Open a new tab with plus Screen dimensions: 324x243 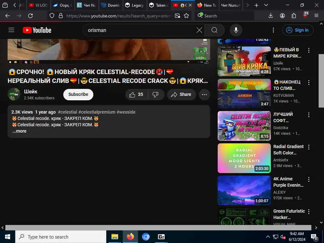pyautogui.click(x=256, y=5)
